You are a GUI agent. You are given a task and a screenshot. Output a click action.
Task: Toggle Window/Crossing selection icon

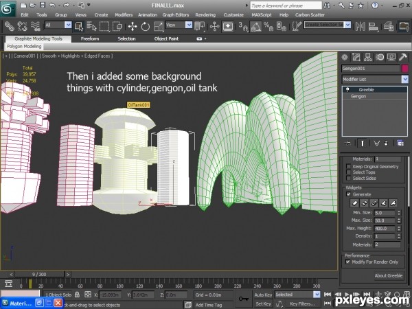[x=117, y=26]
